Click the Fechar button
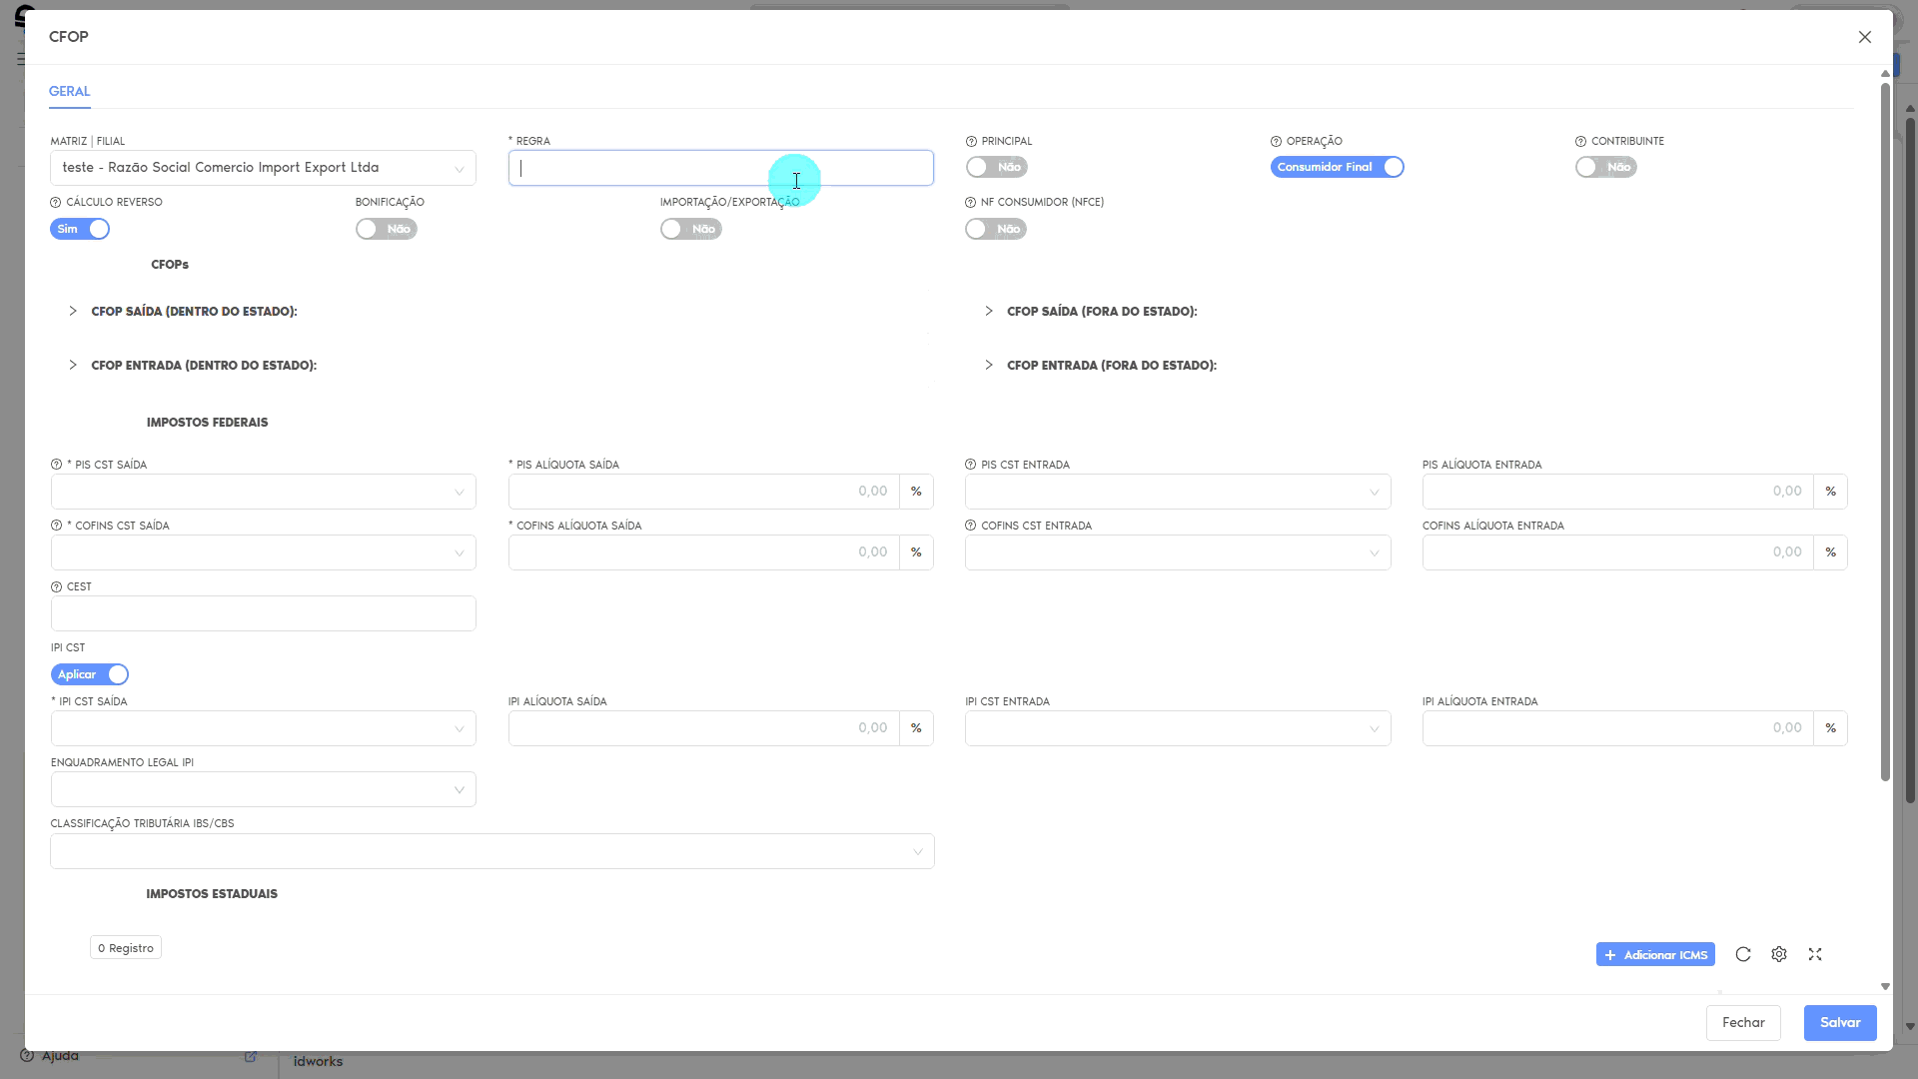The width and height of the screenshot is (1918, 1079). coord(1743,1023)
